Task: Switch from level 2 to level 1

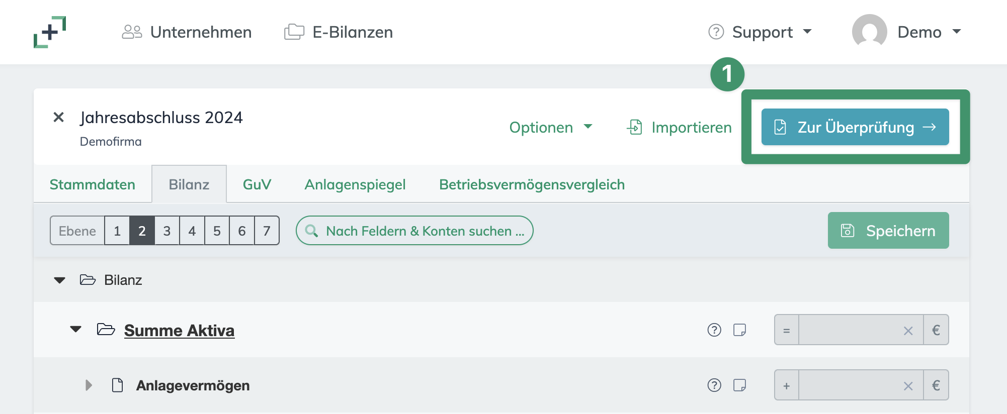Action: [x=117, y=231]
